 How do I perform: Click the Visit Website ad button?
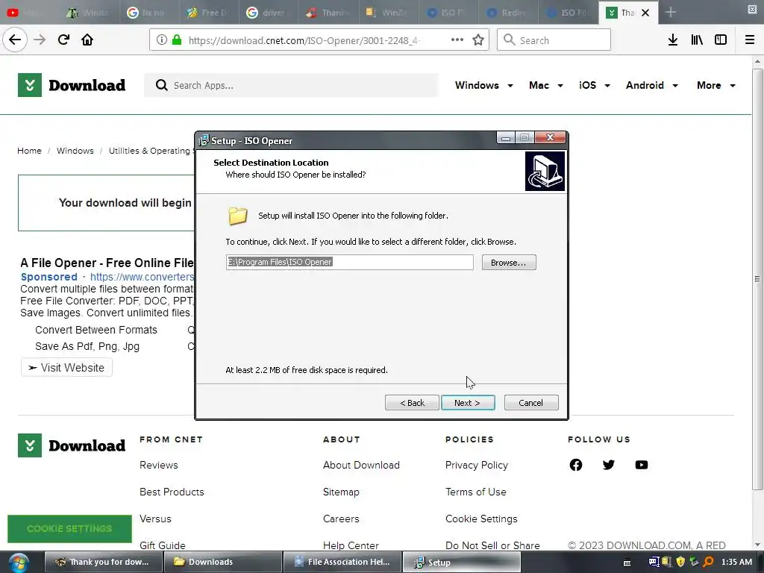(66, 367)
